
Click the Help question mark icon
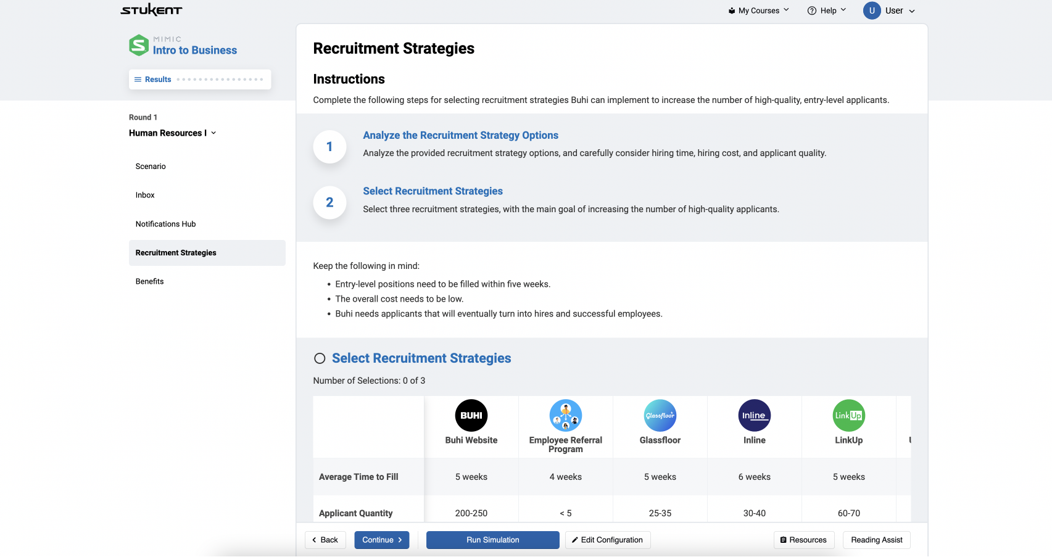click(x=812, y=10)
